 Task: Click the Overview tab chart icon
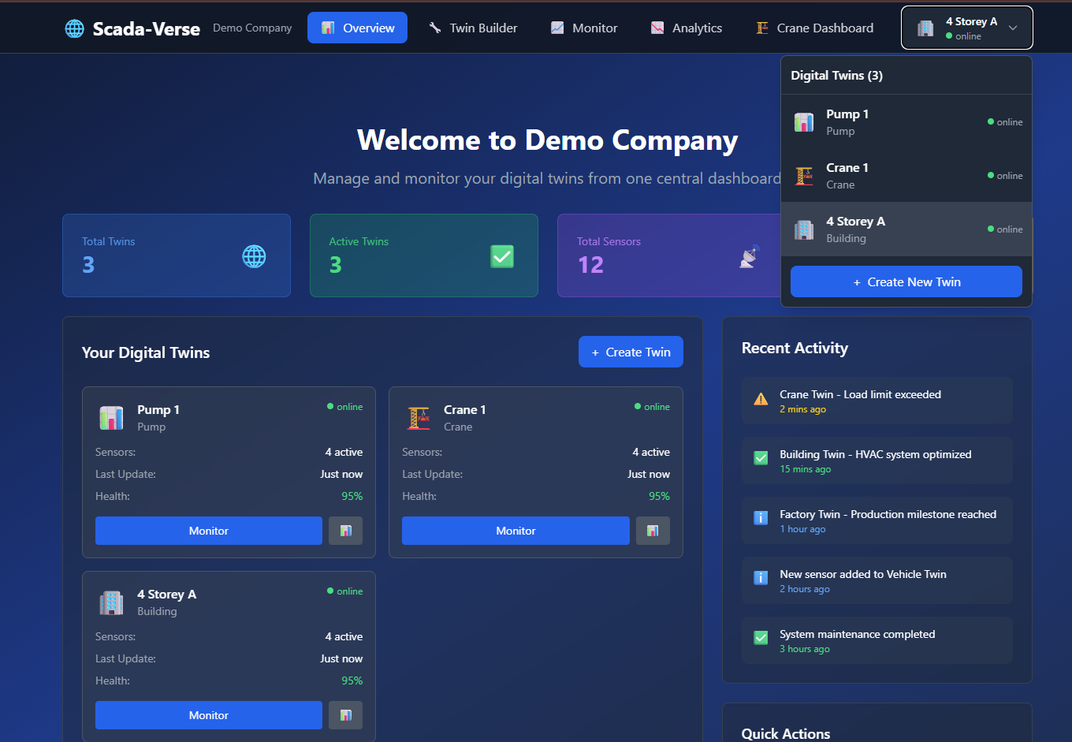point(328,28)
